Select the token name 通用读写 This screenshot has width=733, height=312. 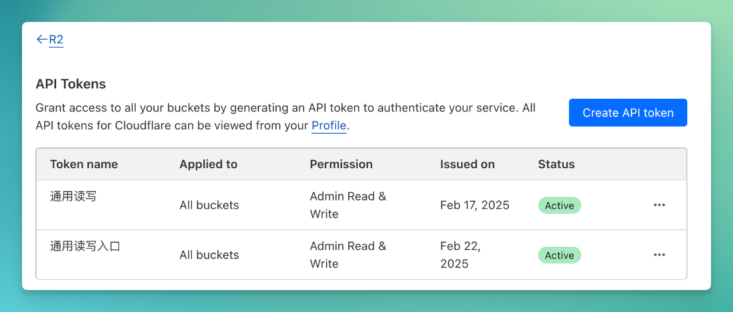pyautogui.click(x=73, y=197)
